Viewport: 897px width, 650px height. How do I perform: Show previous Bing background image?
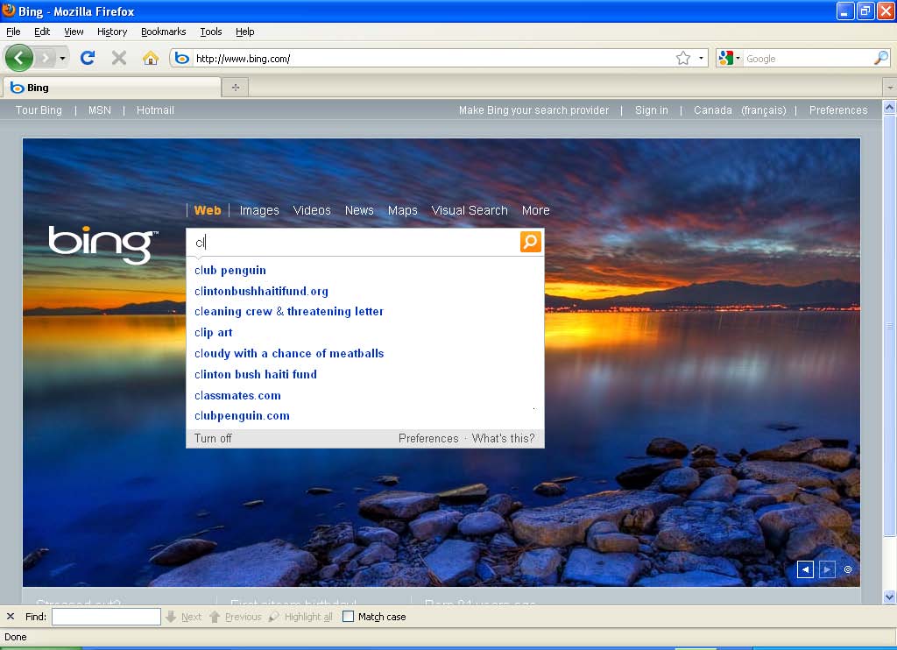[805, 570]
